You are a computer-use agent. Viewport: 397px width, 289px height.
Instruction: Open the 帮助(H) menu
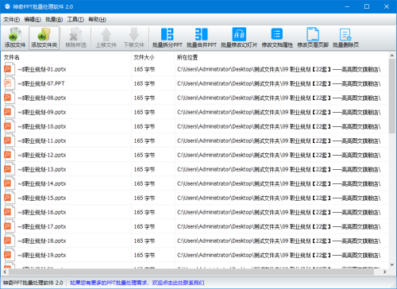point(97,20)
